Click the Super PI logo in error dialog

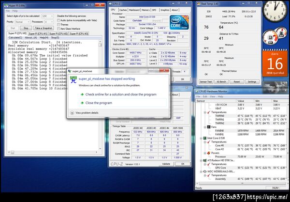point(73,80)
